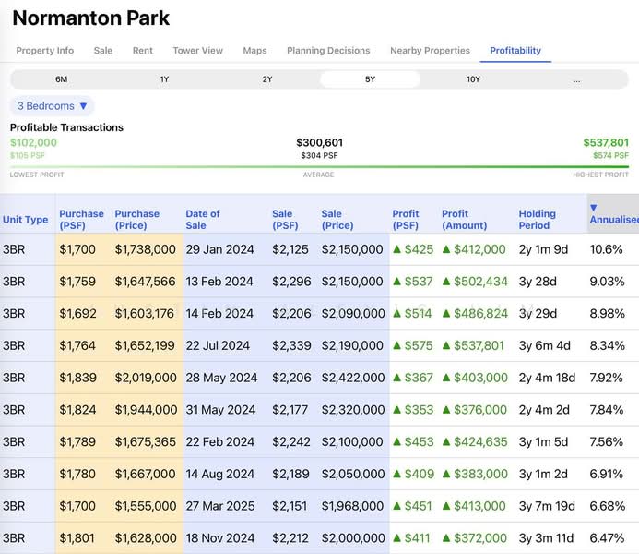Switch to the Sale tab
The height and width of the screenshot is (554, 639).
point(103,51)
